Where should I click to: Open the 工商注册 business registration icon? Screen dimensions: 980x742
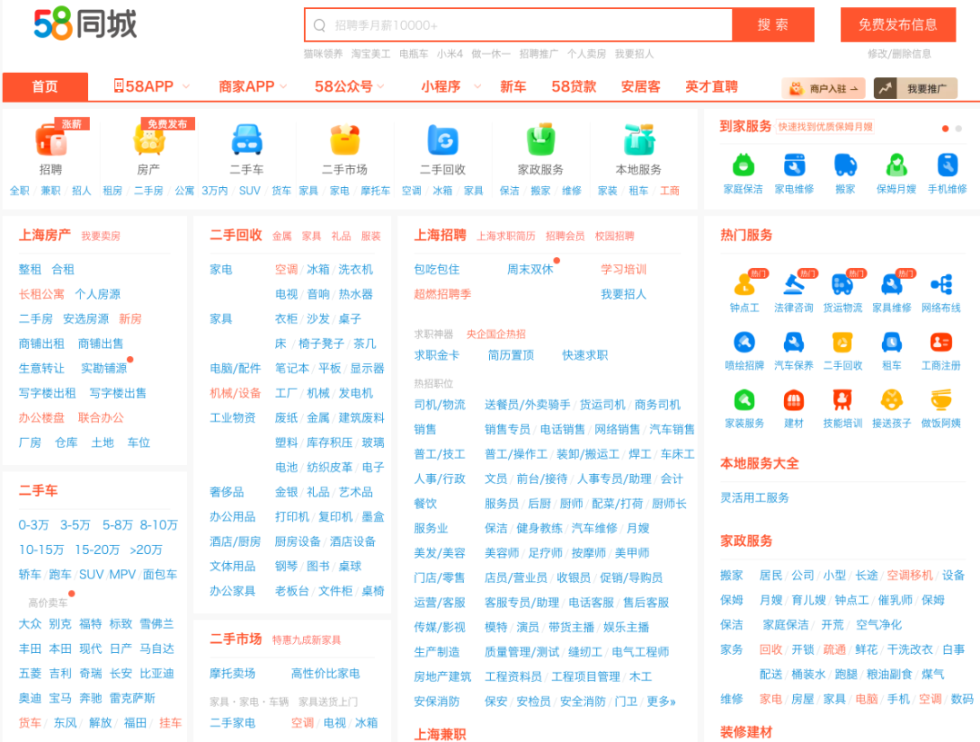point(941,342)
